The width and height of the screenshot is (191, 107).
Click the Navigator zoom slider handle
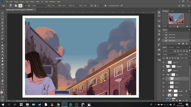tap(178, 26)
